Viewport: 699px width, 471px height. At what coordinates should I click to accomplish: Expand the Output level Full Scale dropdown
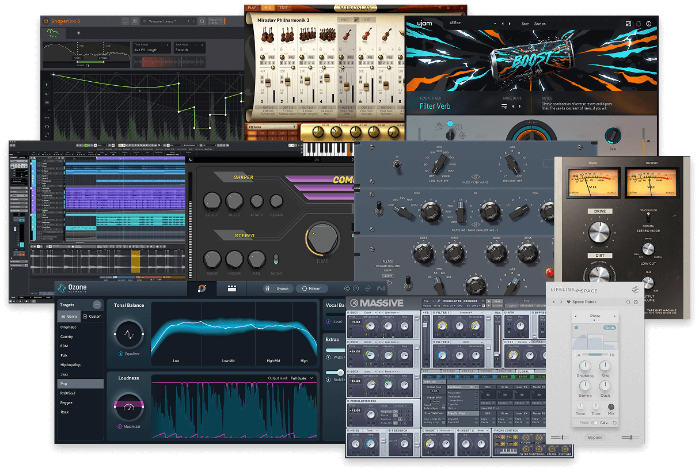coord(303,378)
